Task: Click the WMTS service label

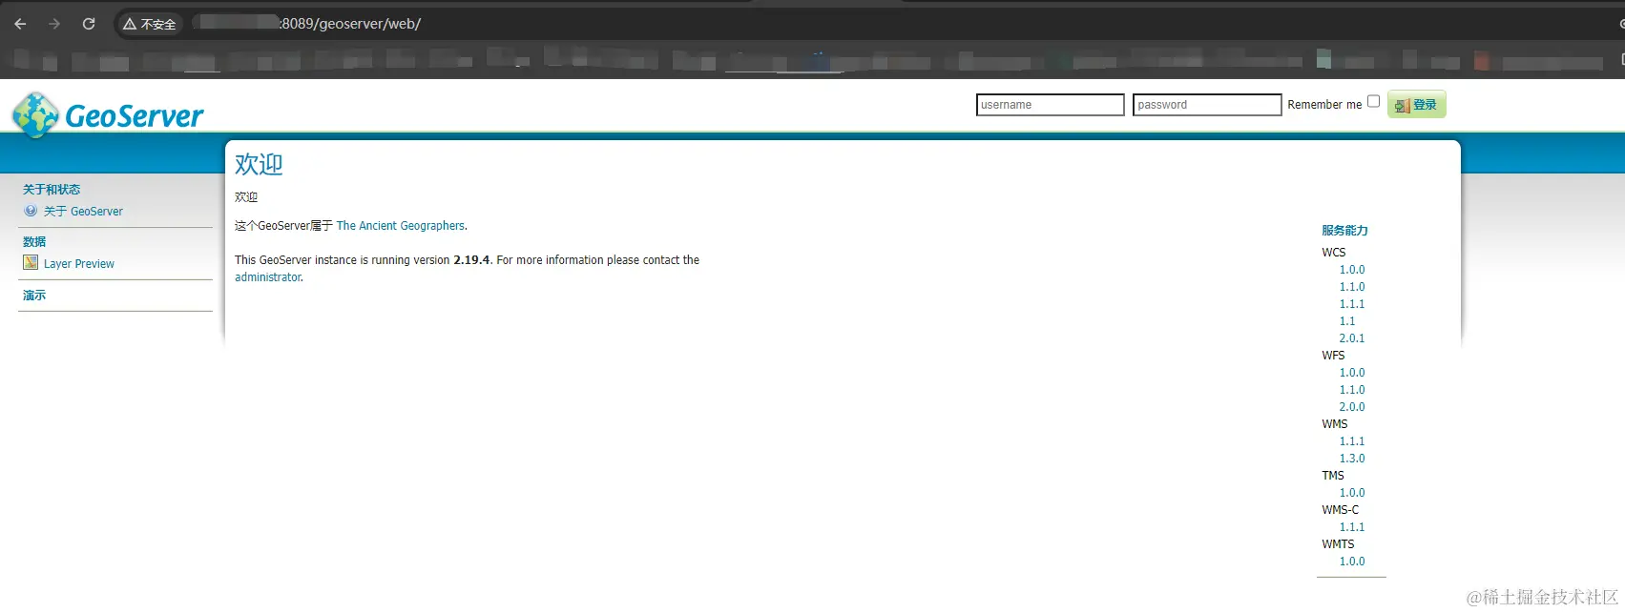Action: pyautogui.click(x=1338, y=544)
